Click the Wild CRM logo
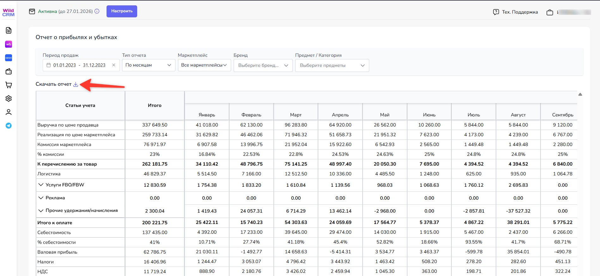This screenshot has height=276, width=600. pos(9,13)
